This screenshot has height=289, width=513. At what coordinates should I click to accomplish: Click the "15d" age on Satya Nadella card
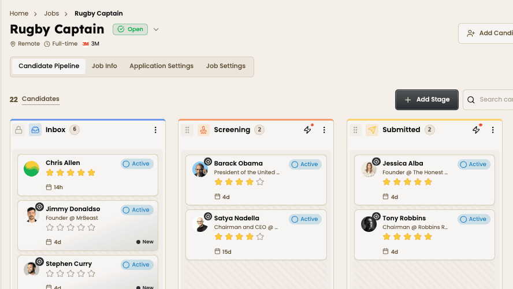click(226, 252)
